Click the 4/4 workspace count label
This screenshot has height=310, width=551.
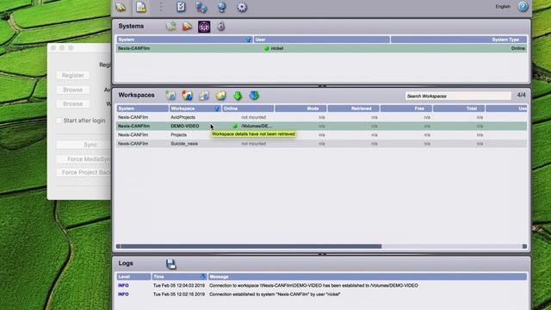pyautogui.click(x=522, y=96)
